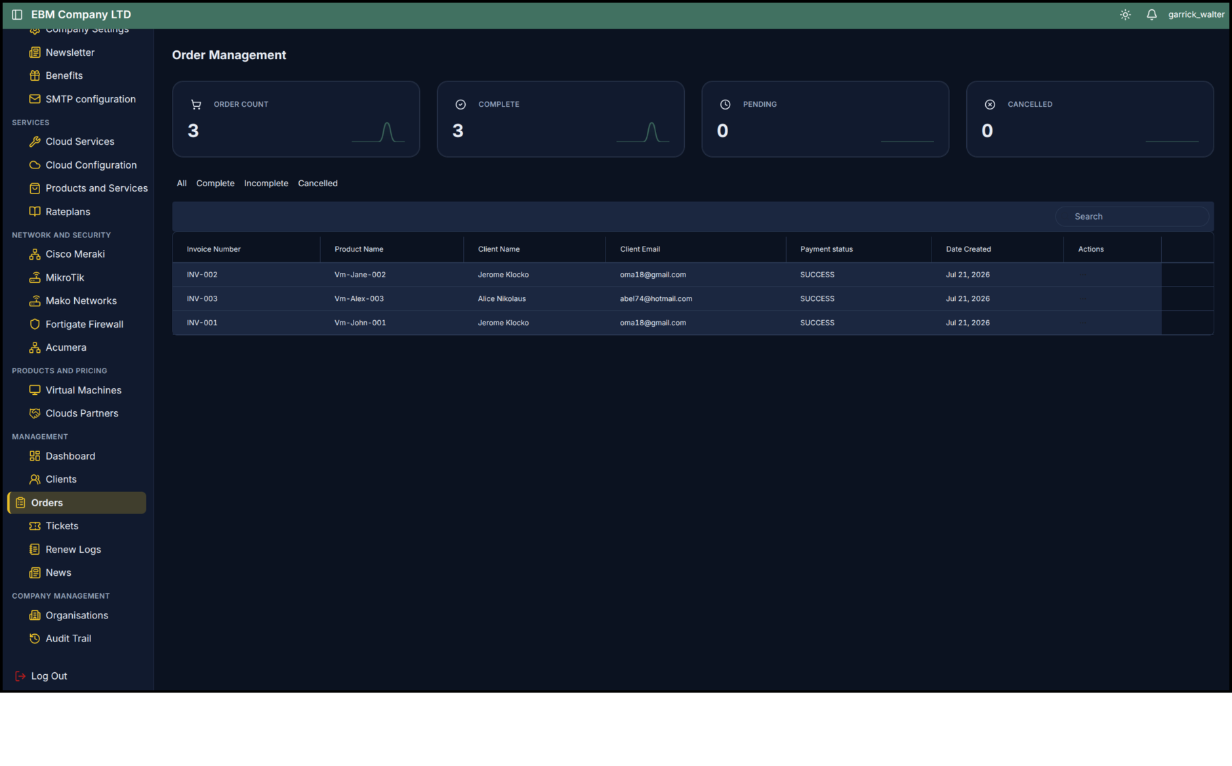The width and height of the screenshot is (1232, 766).
Task: Sort by Payment status column header
Action: pyautogui.click(x=827, y=249)
